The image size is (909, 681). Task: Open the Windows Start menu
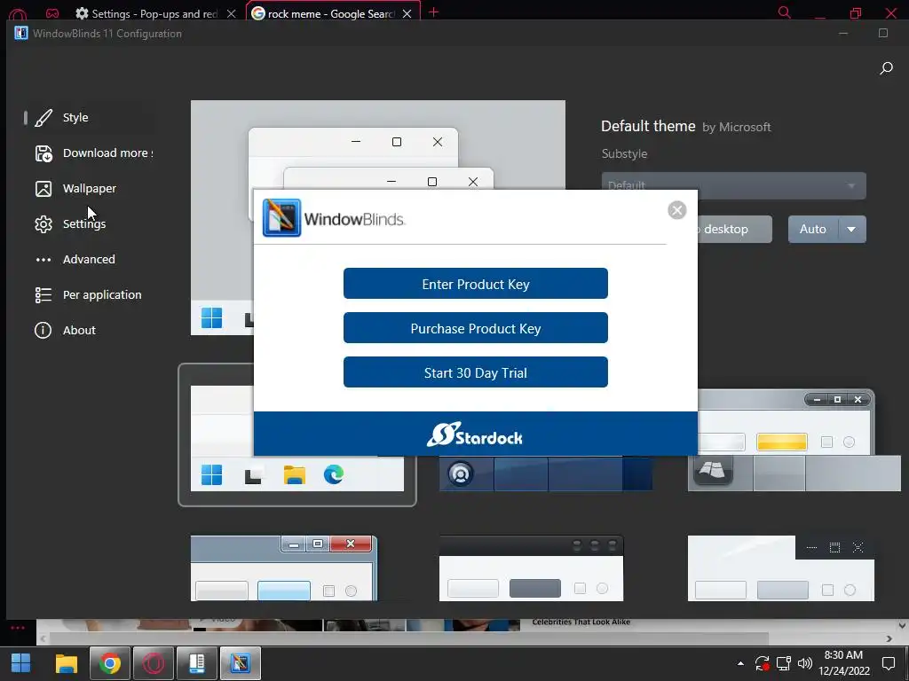tap(21, 663)
